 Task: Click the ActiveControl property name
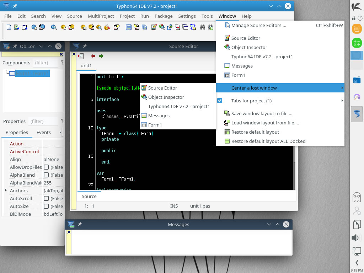25,151
